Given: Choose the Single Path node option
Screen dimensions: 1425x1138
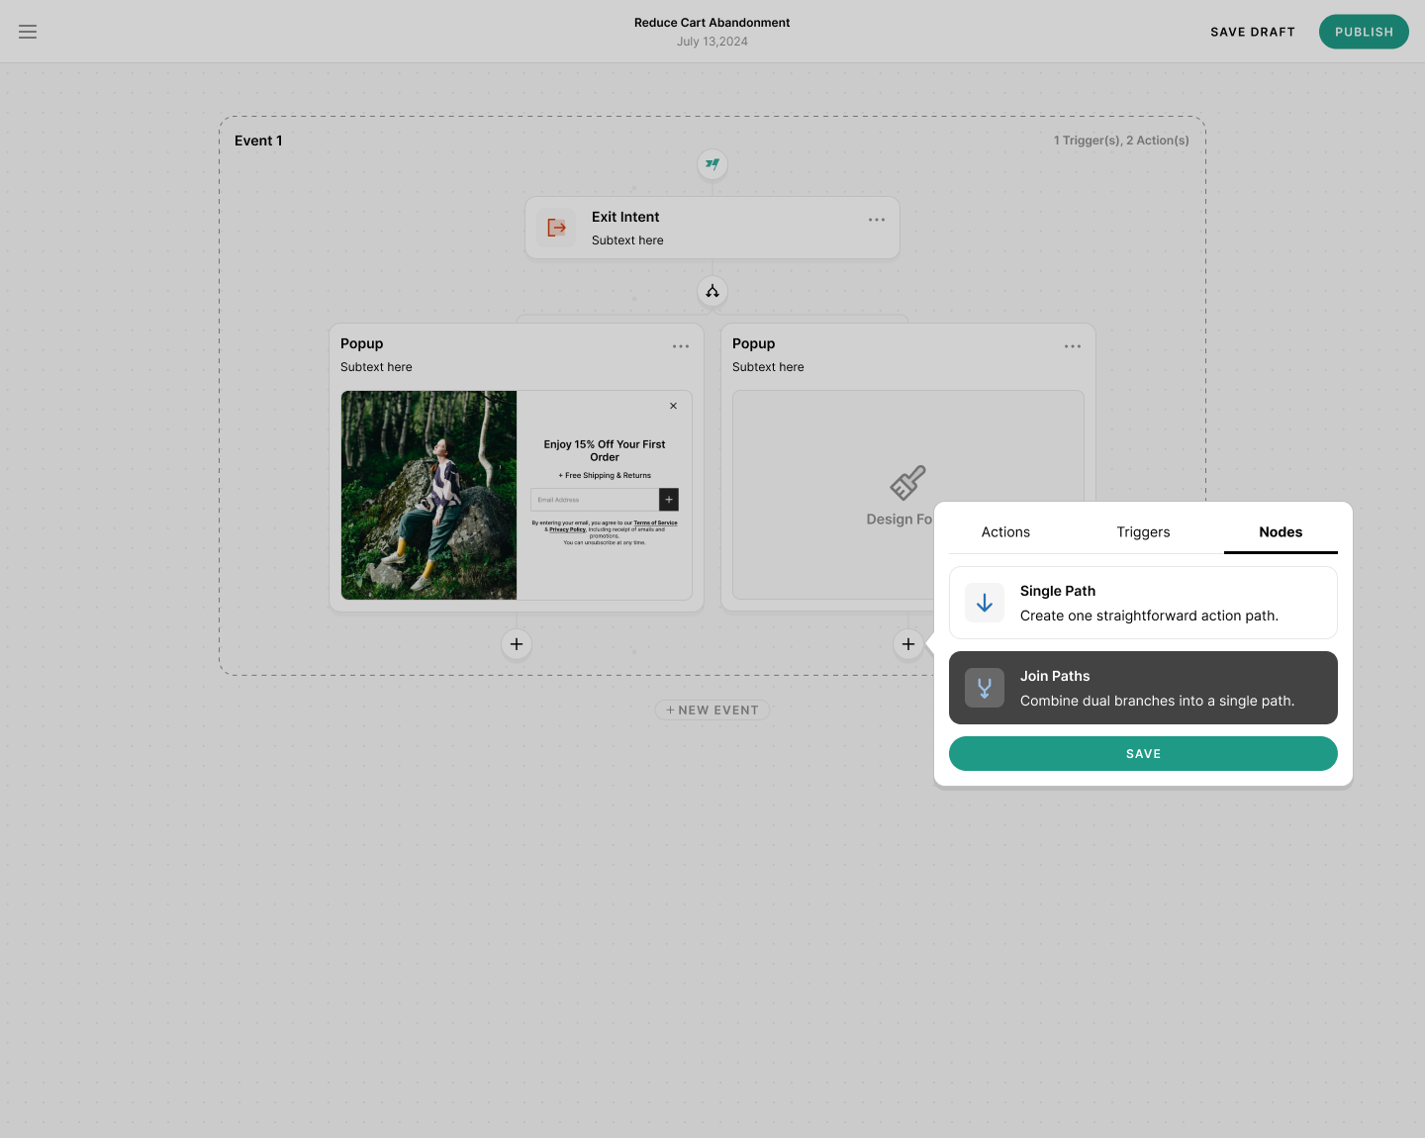Looking at the screenshot, I should [1143, 603].
